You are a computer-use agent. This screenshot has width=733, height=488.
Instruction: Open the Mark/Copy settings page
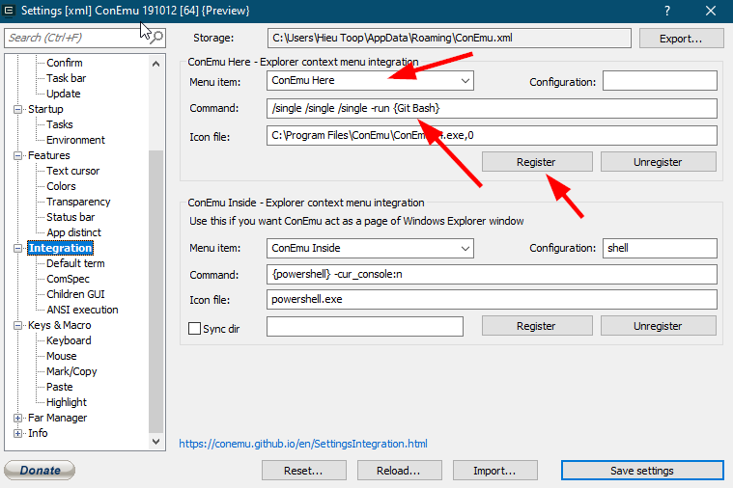71,371
